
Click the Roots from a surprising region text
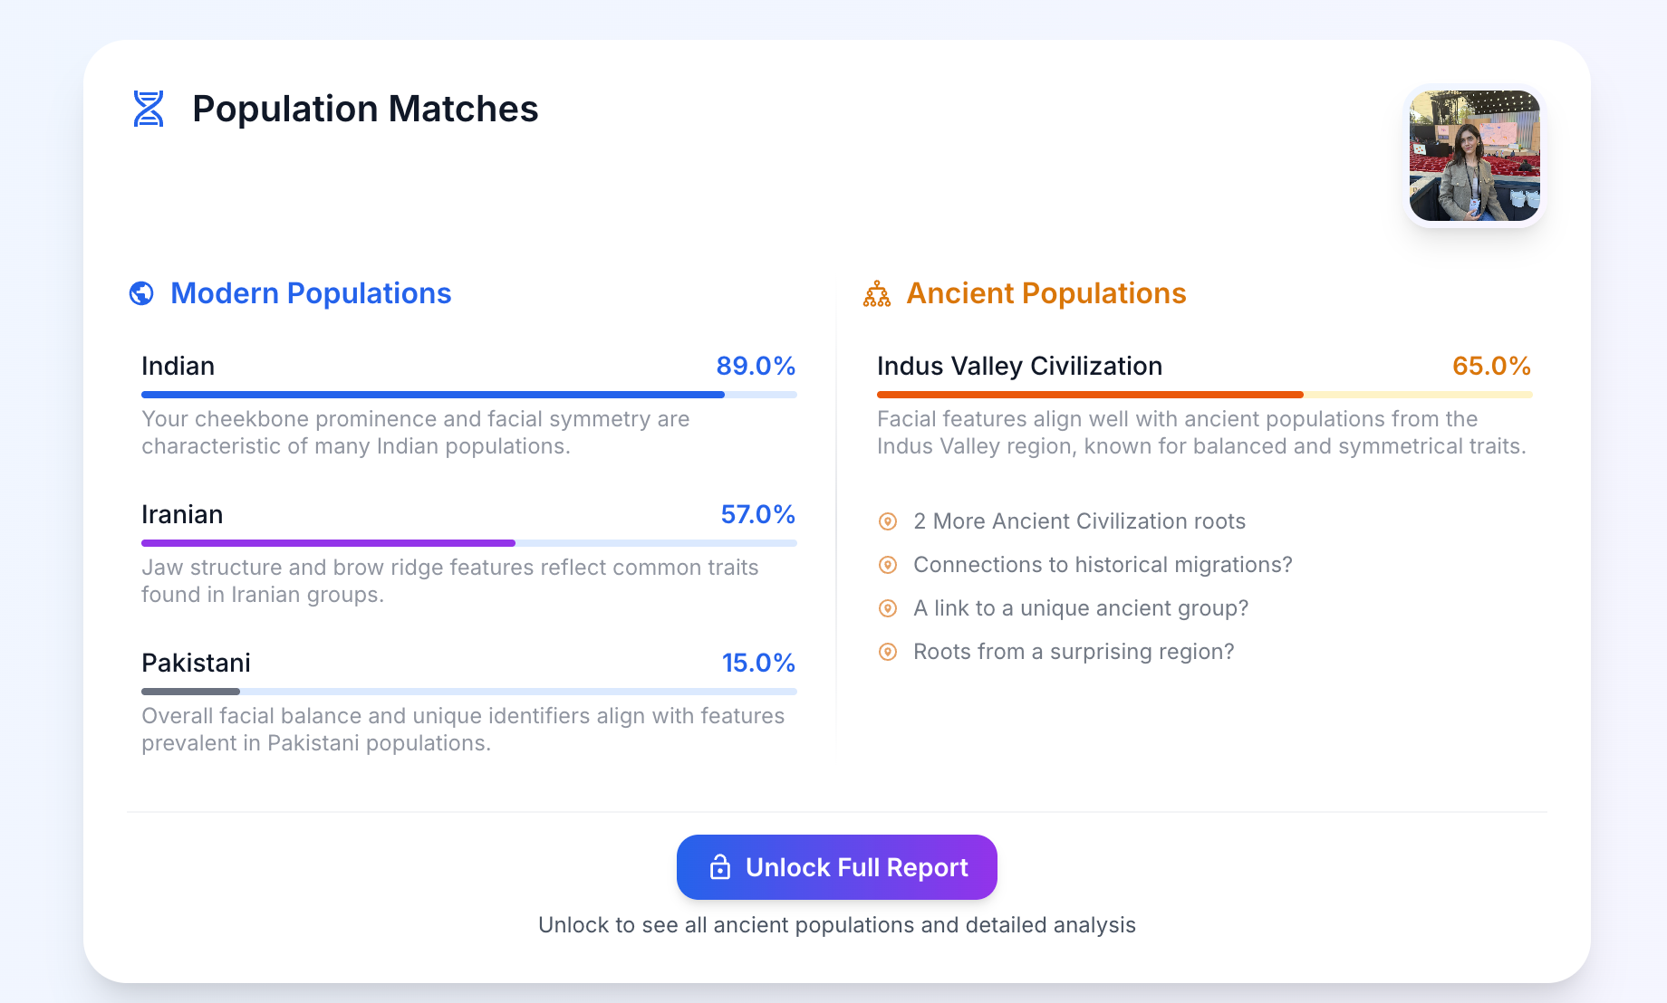click(1074, 652)
